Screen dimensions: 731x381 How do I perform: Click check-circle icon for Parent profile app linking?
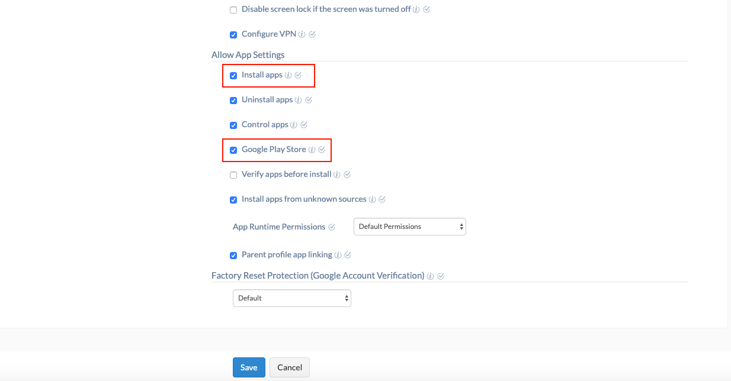348,255
